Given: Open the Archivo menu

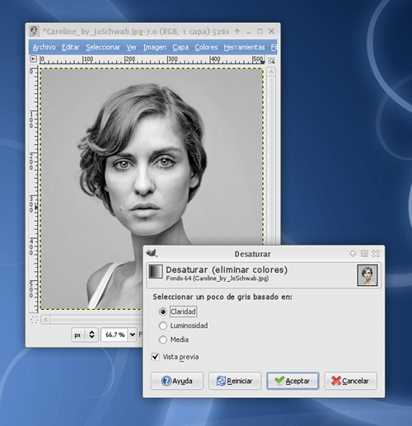Looking at the screenshot, I should (x=44, y=47).
